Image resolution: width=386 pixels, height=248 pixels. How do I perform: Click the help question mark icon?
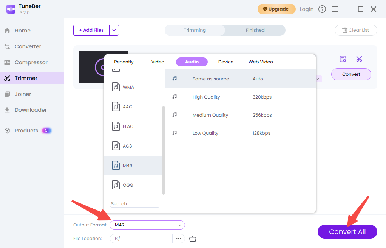point(322,9)
